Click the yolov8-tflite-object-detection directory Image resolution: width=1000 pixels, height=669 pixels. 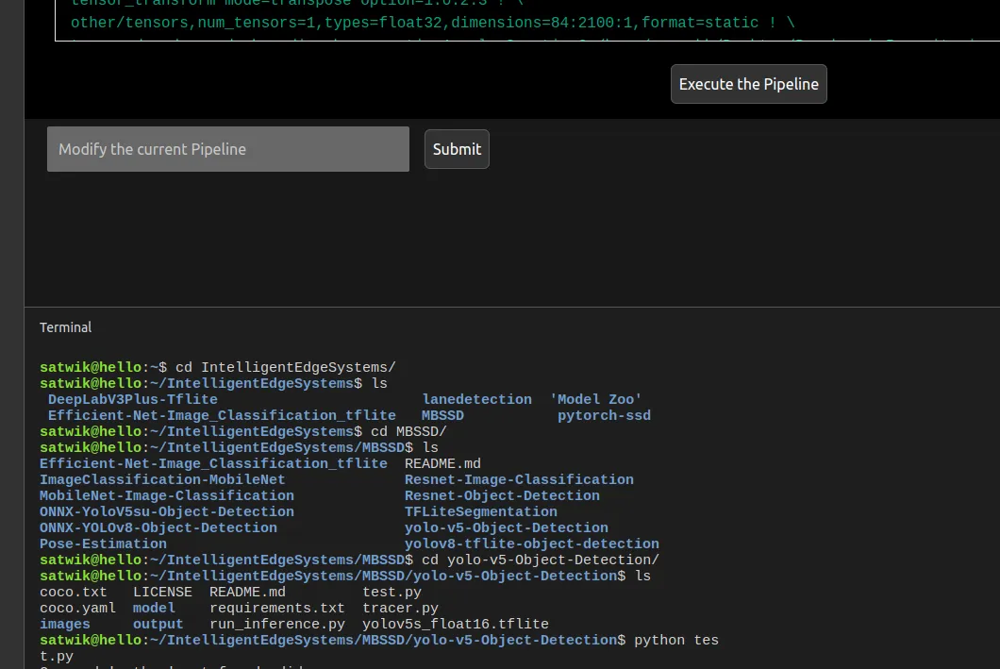532,544
